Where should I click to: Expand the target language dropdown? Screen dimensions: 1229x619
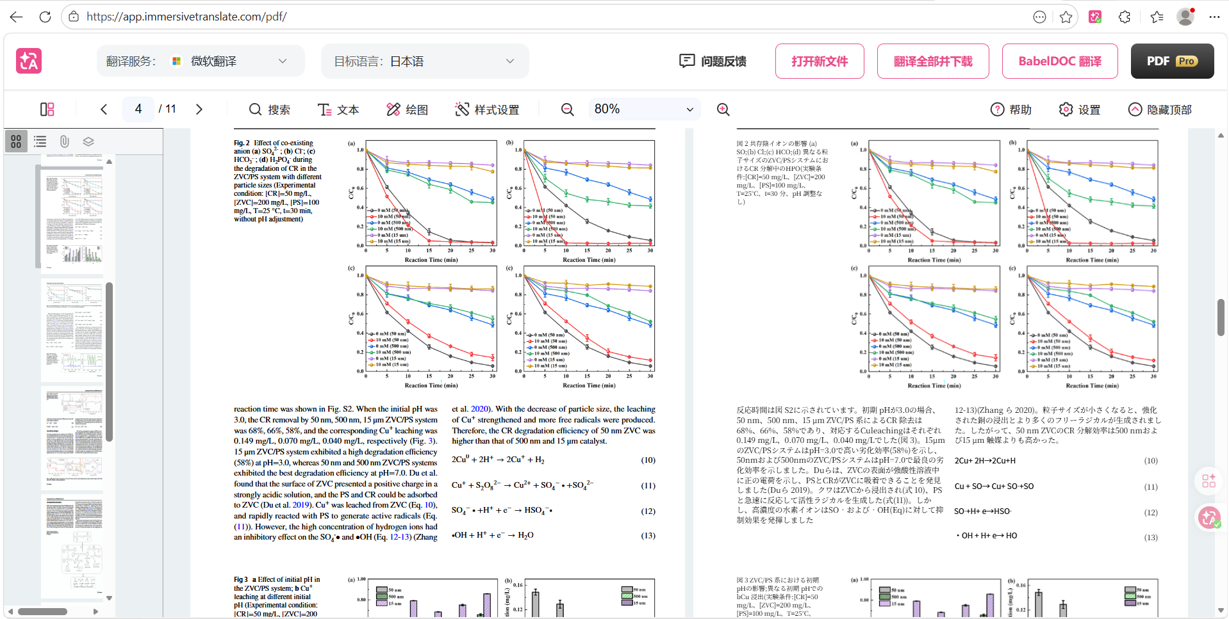[424, 61]
